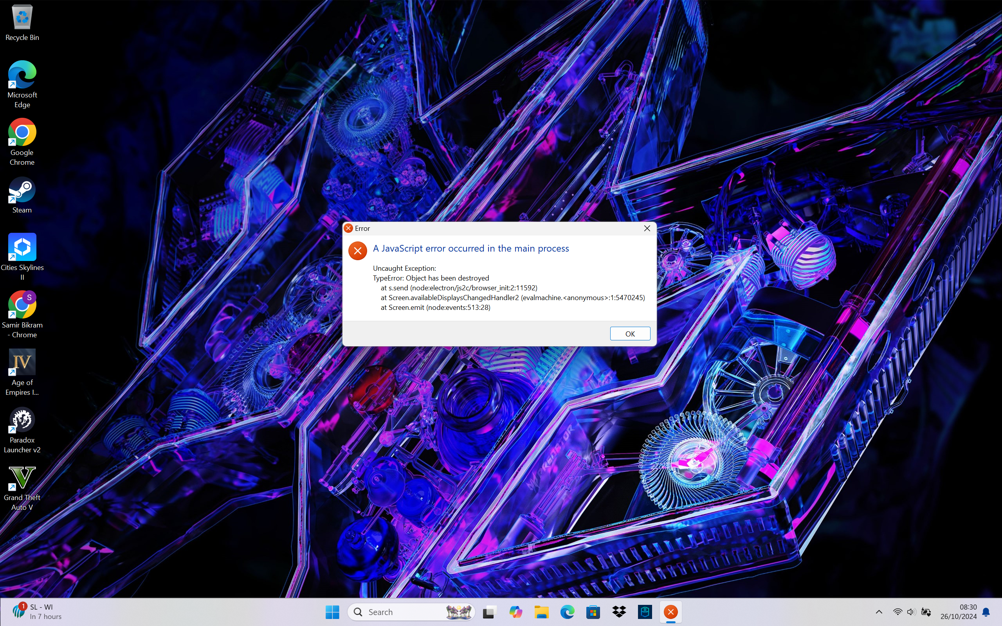Screen dimensions: 1002x626
Task: Click the 'A JavaScript error occurred' heading
Action: click(x=471, y=248)
